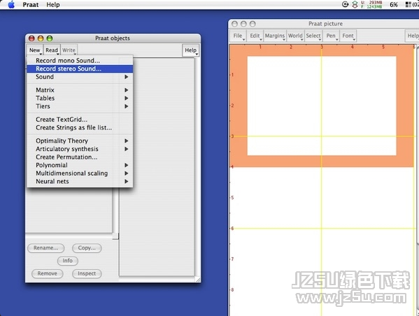
Task: Expand the Neural nets submenu
Action: click(80, 181)
